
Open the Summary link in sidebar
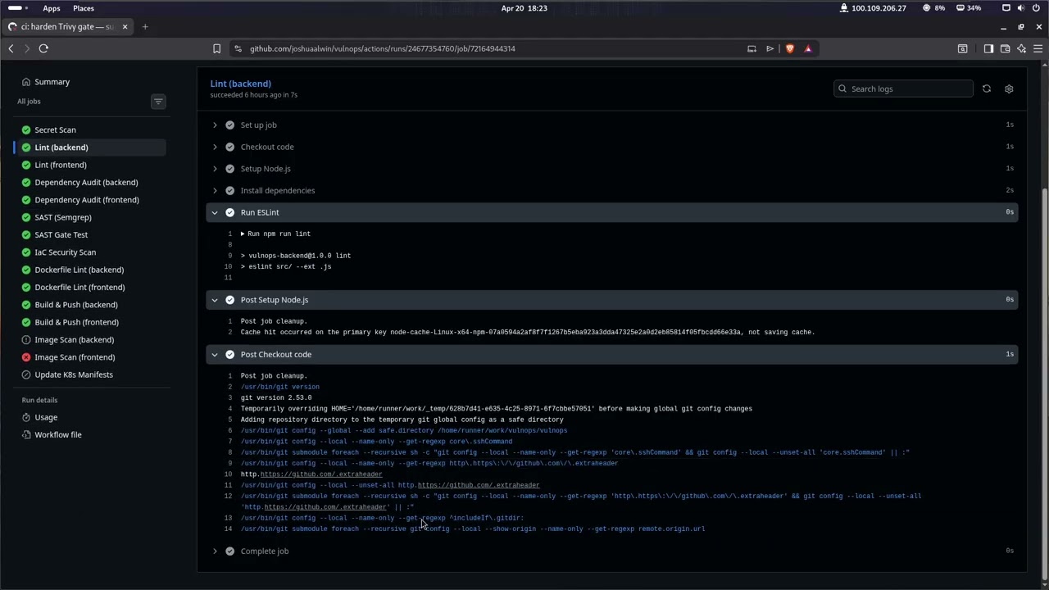point(52,82)
